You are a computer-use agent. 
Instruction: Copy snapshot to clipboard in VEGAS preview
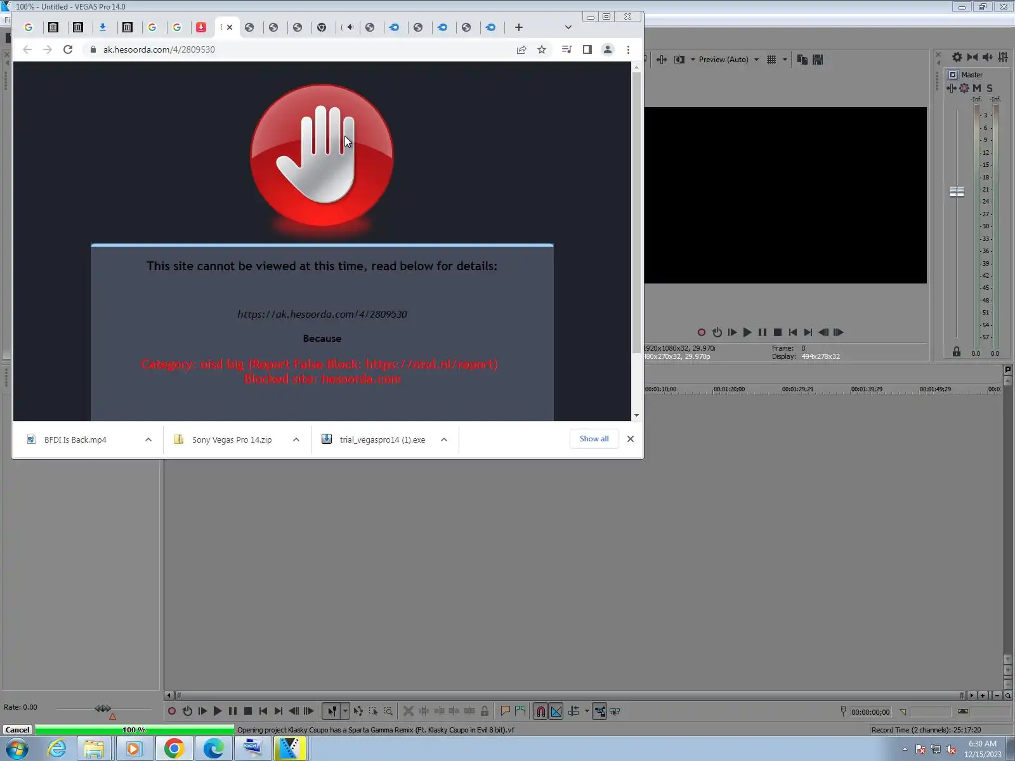tap(802, 60)
